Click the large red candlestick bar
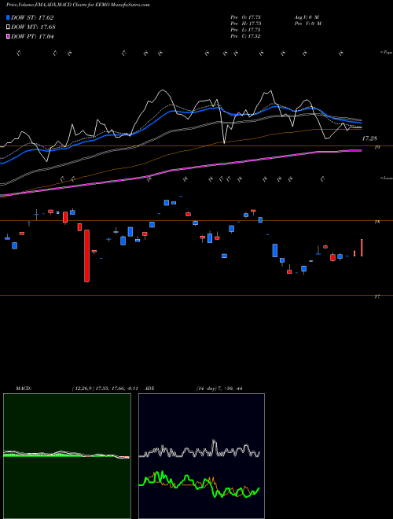This screenshot has width=393, height=519. pos(86,256)
